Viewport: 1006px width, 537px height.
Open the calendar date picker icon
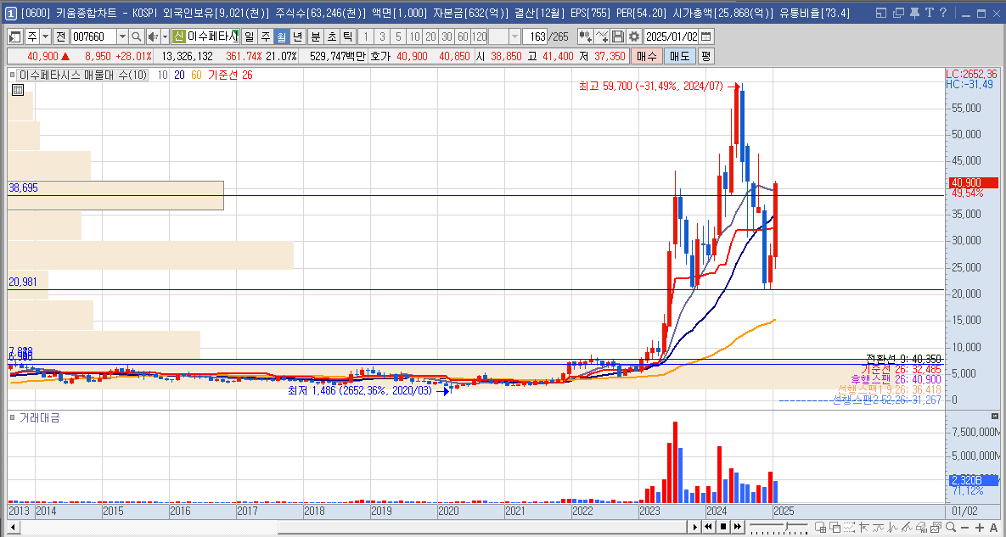pos(705,36)
